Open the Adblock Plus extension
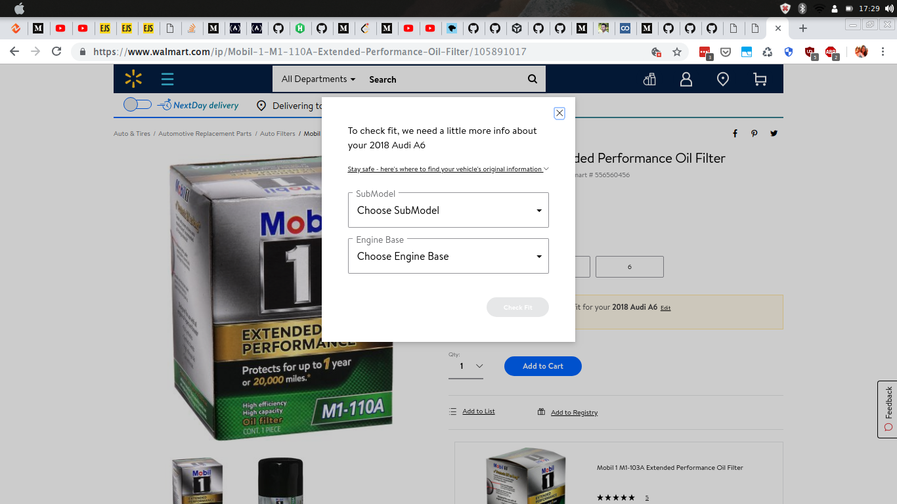The height and width of the screenshot is (504, 897). tap(831, 52)
